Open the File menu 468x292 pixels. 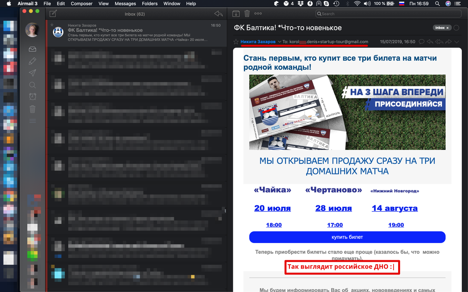click(47, 4)
